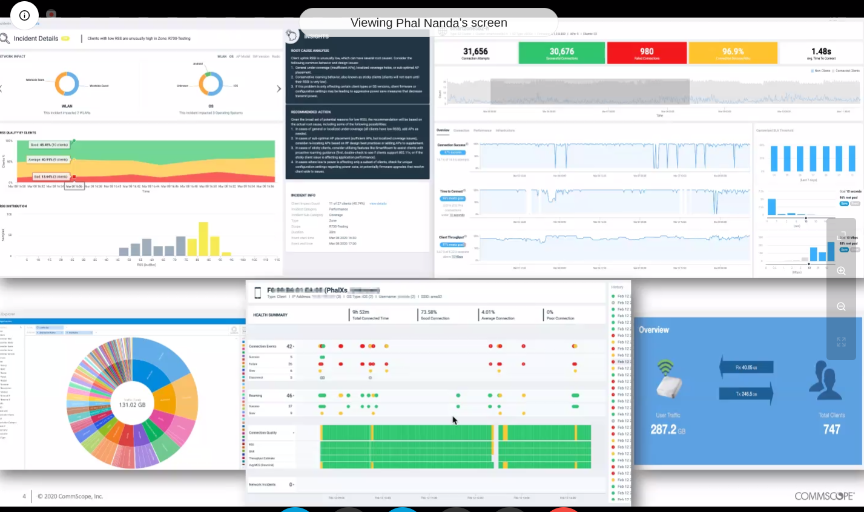The image size is (864, 512).
Task: Click the Save button for 10 seconds goal
Action: tap(843, 203)
